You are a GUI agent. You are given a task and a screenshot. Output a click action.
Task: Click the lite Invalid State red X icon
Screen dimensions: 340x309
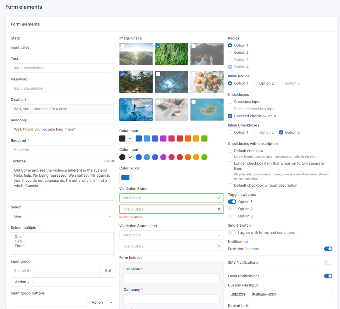(x=219, y=246)
